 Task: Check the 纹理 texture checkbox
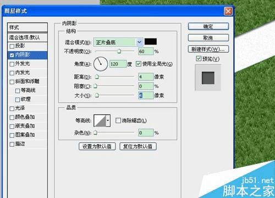(x=18, y=100)
